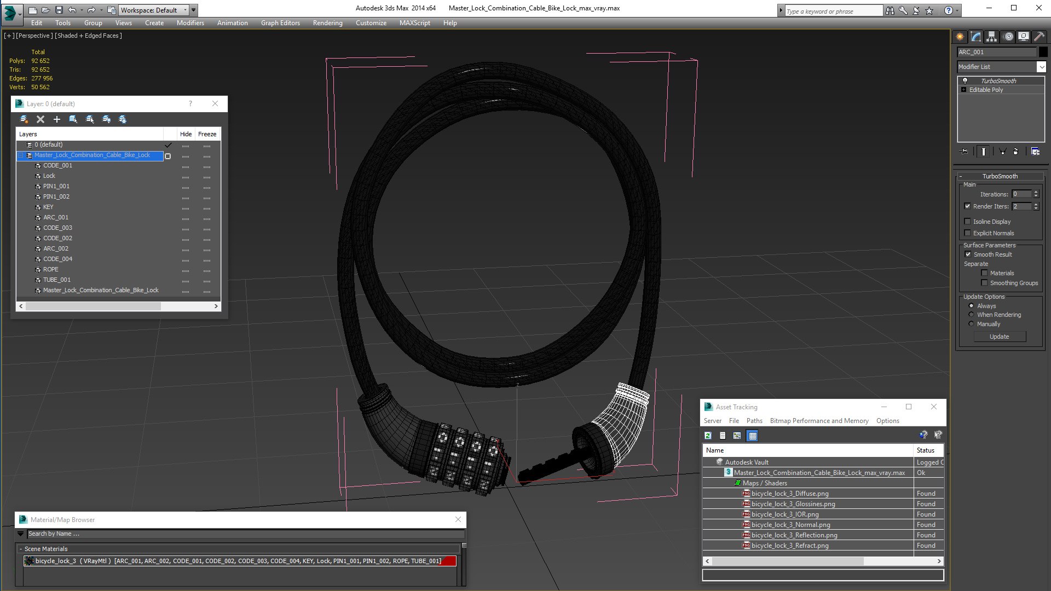Enable Isoline Display checkbox in TurboSmooth
This screenshot has height=591, width=1051.
(968, 222)
